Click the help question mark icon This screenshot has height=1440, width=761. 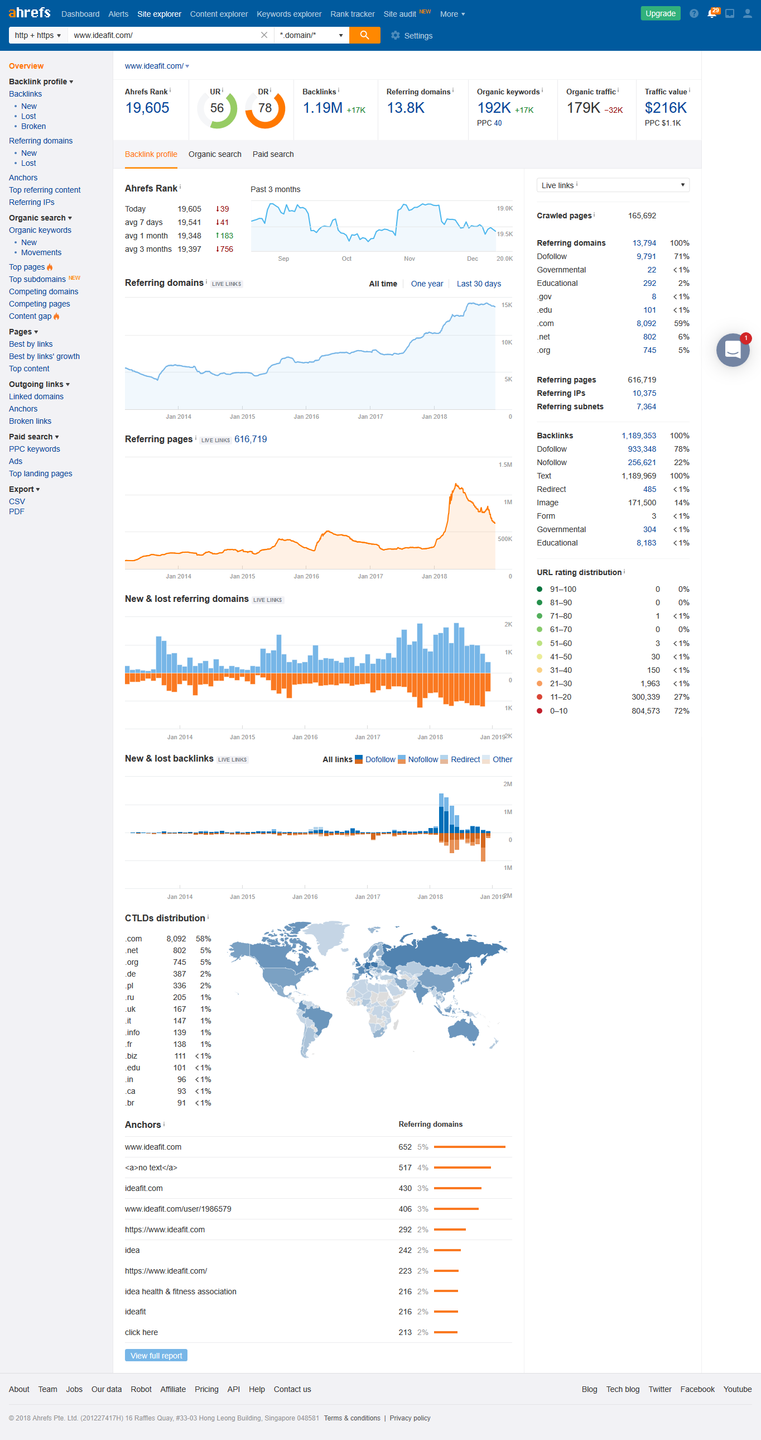point(693,13)
